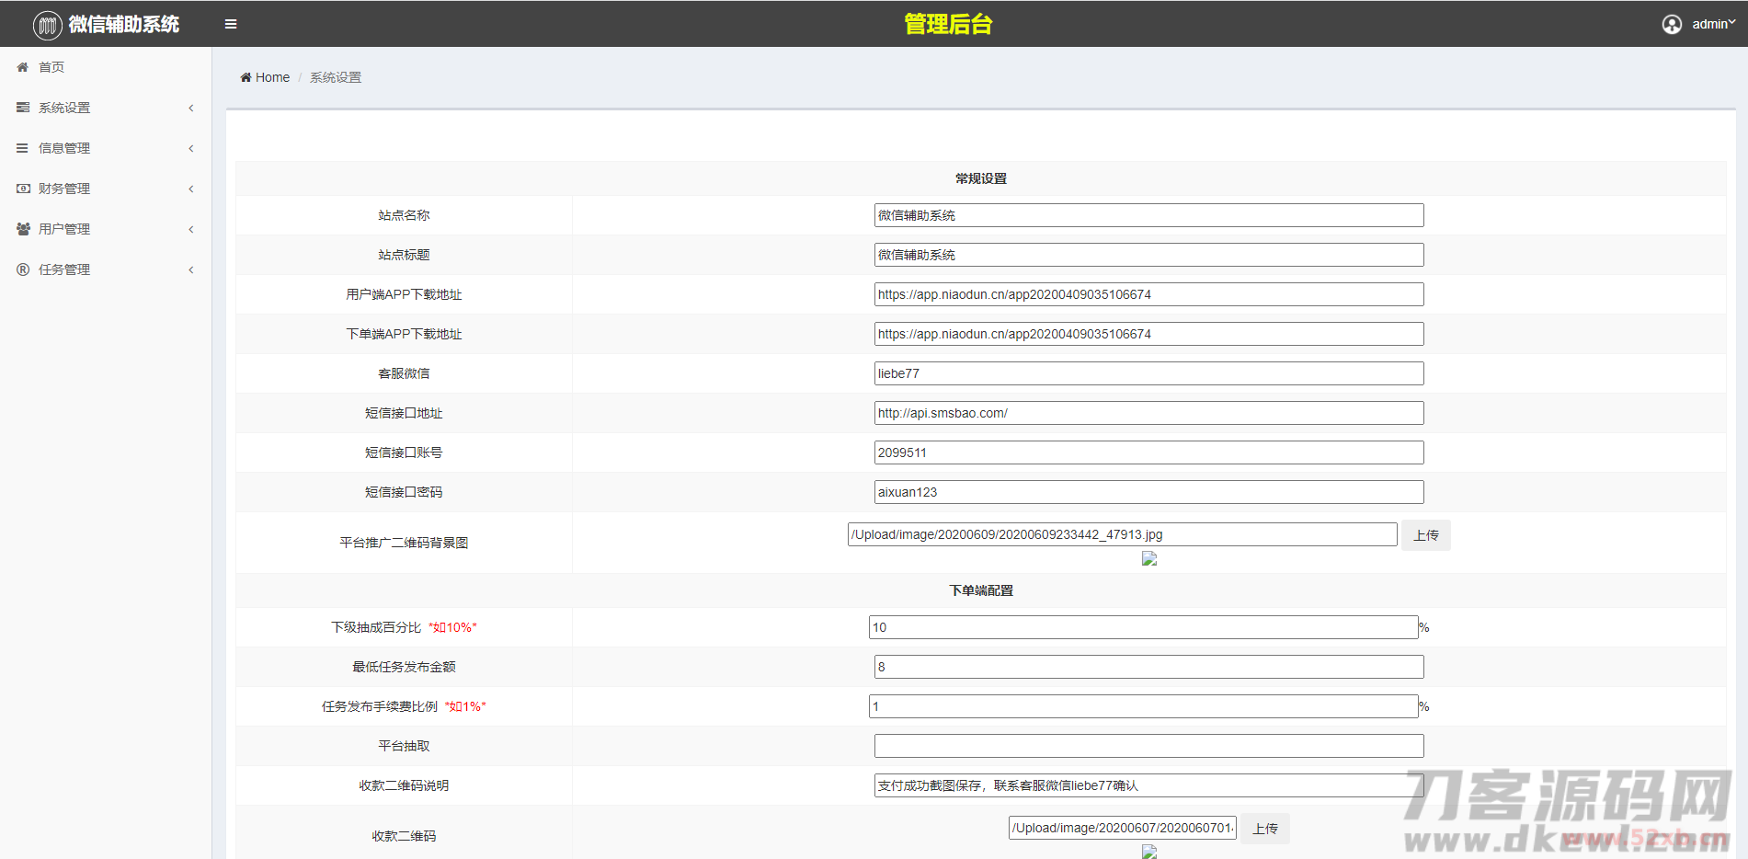
Task: Click 上传 for the promotion QR background
Action: (1425, 535)
